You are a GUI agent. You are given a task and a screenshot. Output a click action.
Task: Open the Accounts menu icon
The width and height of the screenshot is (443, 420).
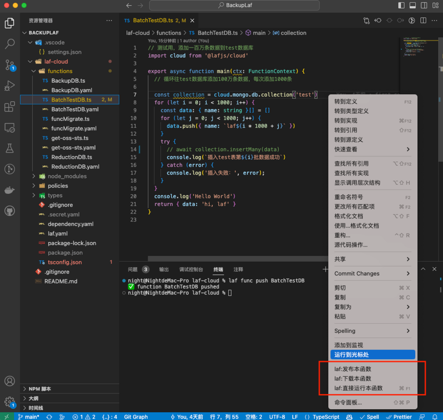tap(9, 381)
